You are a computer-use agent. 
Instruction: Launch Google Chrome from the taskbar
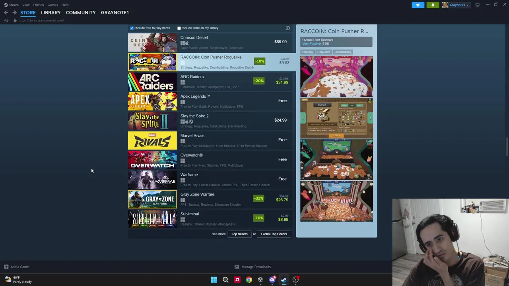tap(249, 280)
